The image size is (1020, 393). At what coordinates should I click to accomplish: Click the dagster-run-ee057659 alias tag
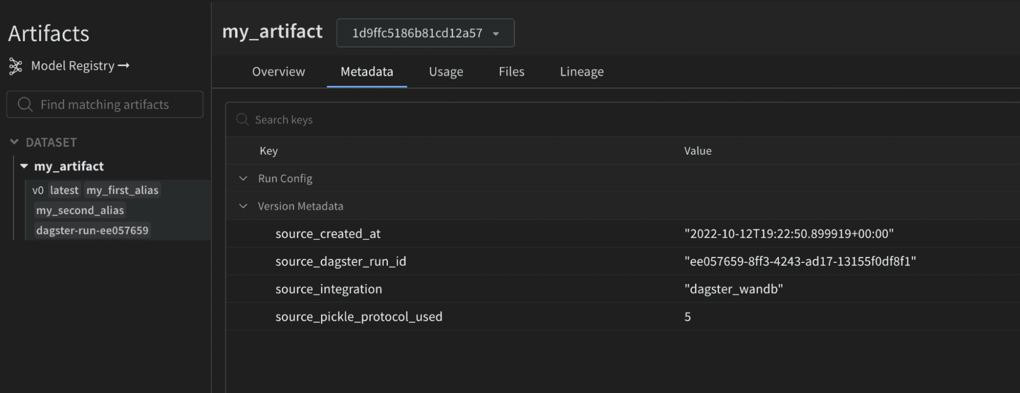point(92,230)
